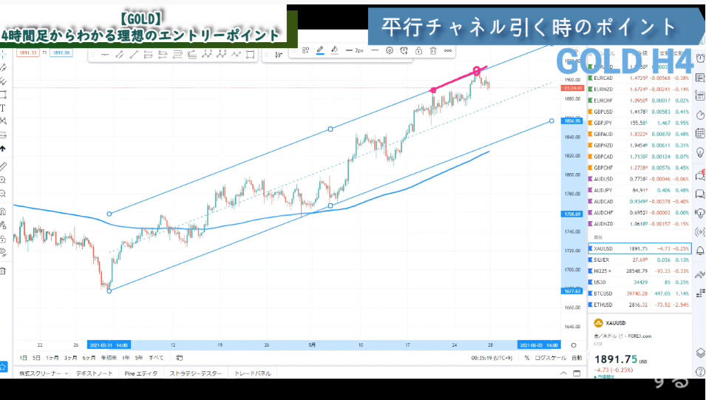Screen dimensions: 706x400
Task: Open the line style selector
Action: coord(375,50)
